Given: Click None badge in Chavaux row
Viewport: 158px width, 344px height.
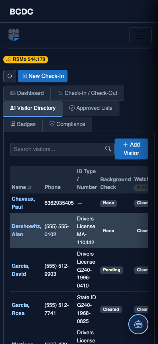Looking at the screenshot, I should (109, 203).
